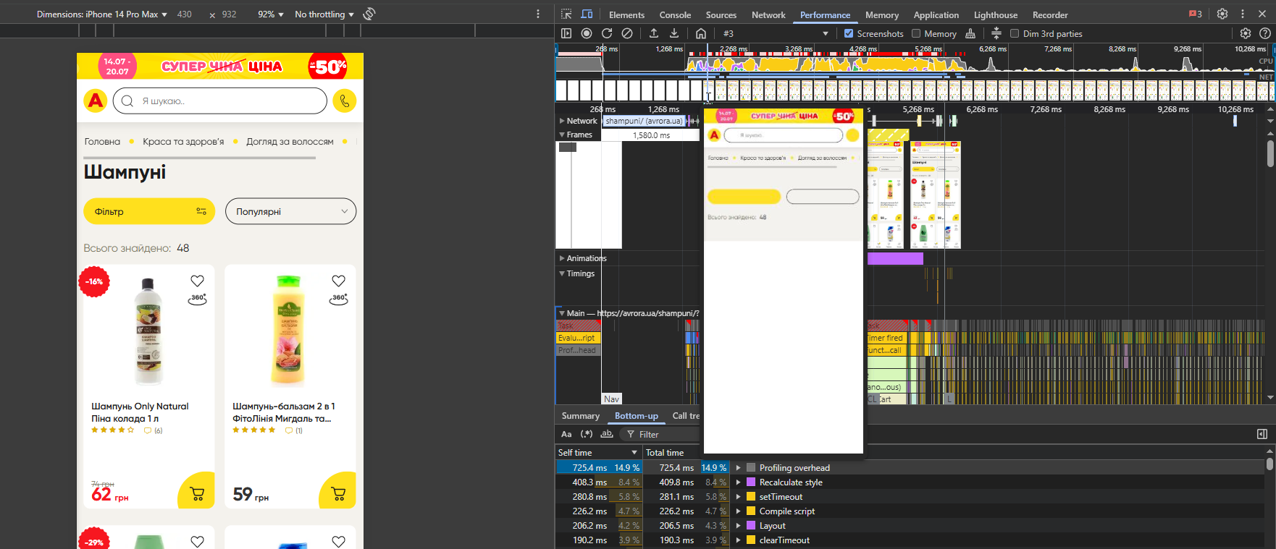Expand the Recalculate style row
Screen dimensions: 1276x549
click(x=738, y=482)
